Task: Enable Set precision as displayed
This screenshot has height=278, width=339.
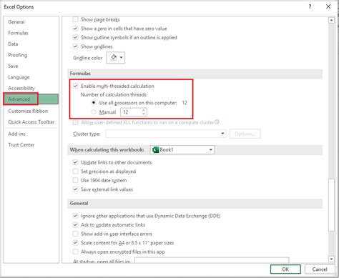Action: 75,172
